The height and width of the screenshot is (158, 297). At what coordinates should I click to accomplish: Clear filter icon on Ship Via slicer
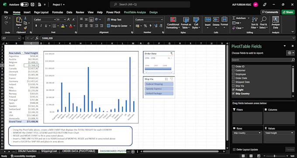(172, 79)
